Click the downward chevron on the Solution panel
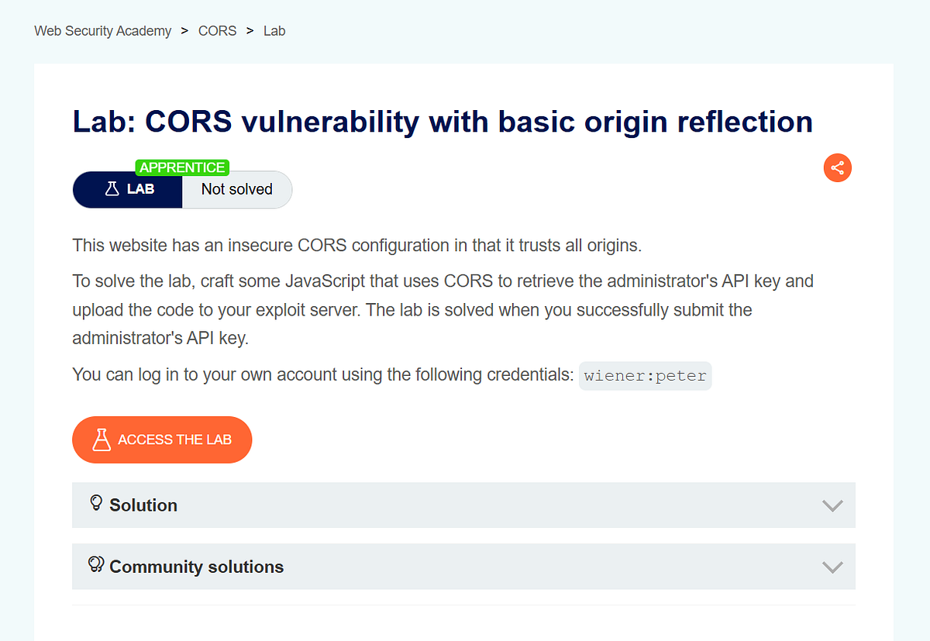930x641 pixels. [x=832, y=505]
